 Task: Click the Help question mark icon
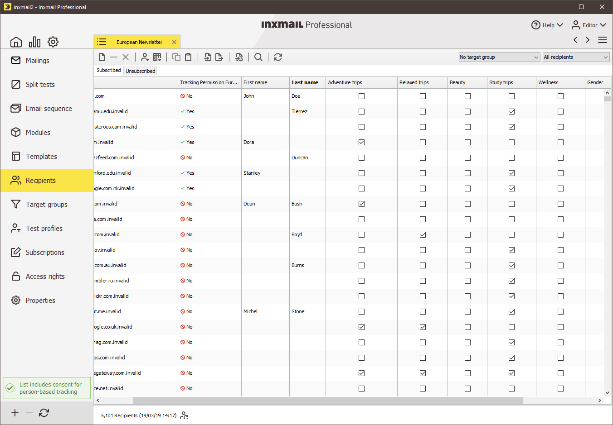point(536,25)
